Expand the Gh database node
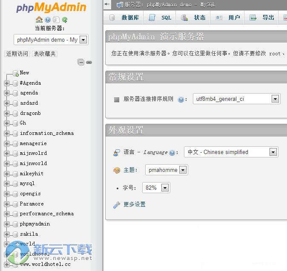287x271 pixels. (x=6, y=123)
